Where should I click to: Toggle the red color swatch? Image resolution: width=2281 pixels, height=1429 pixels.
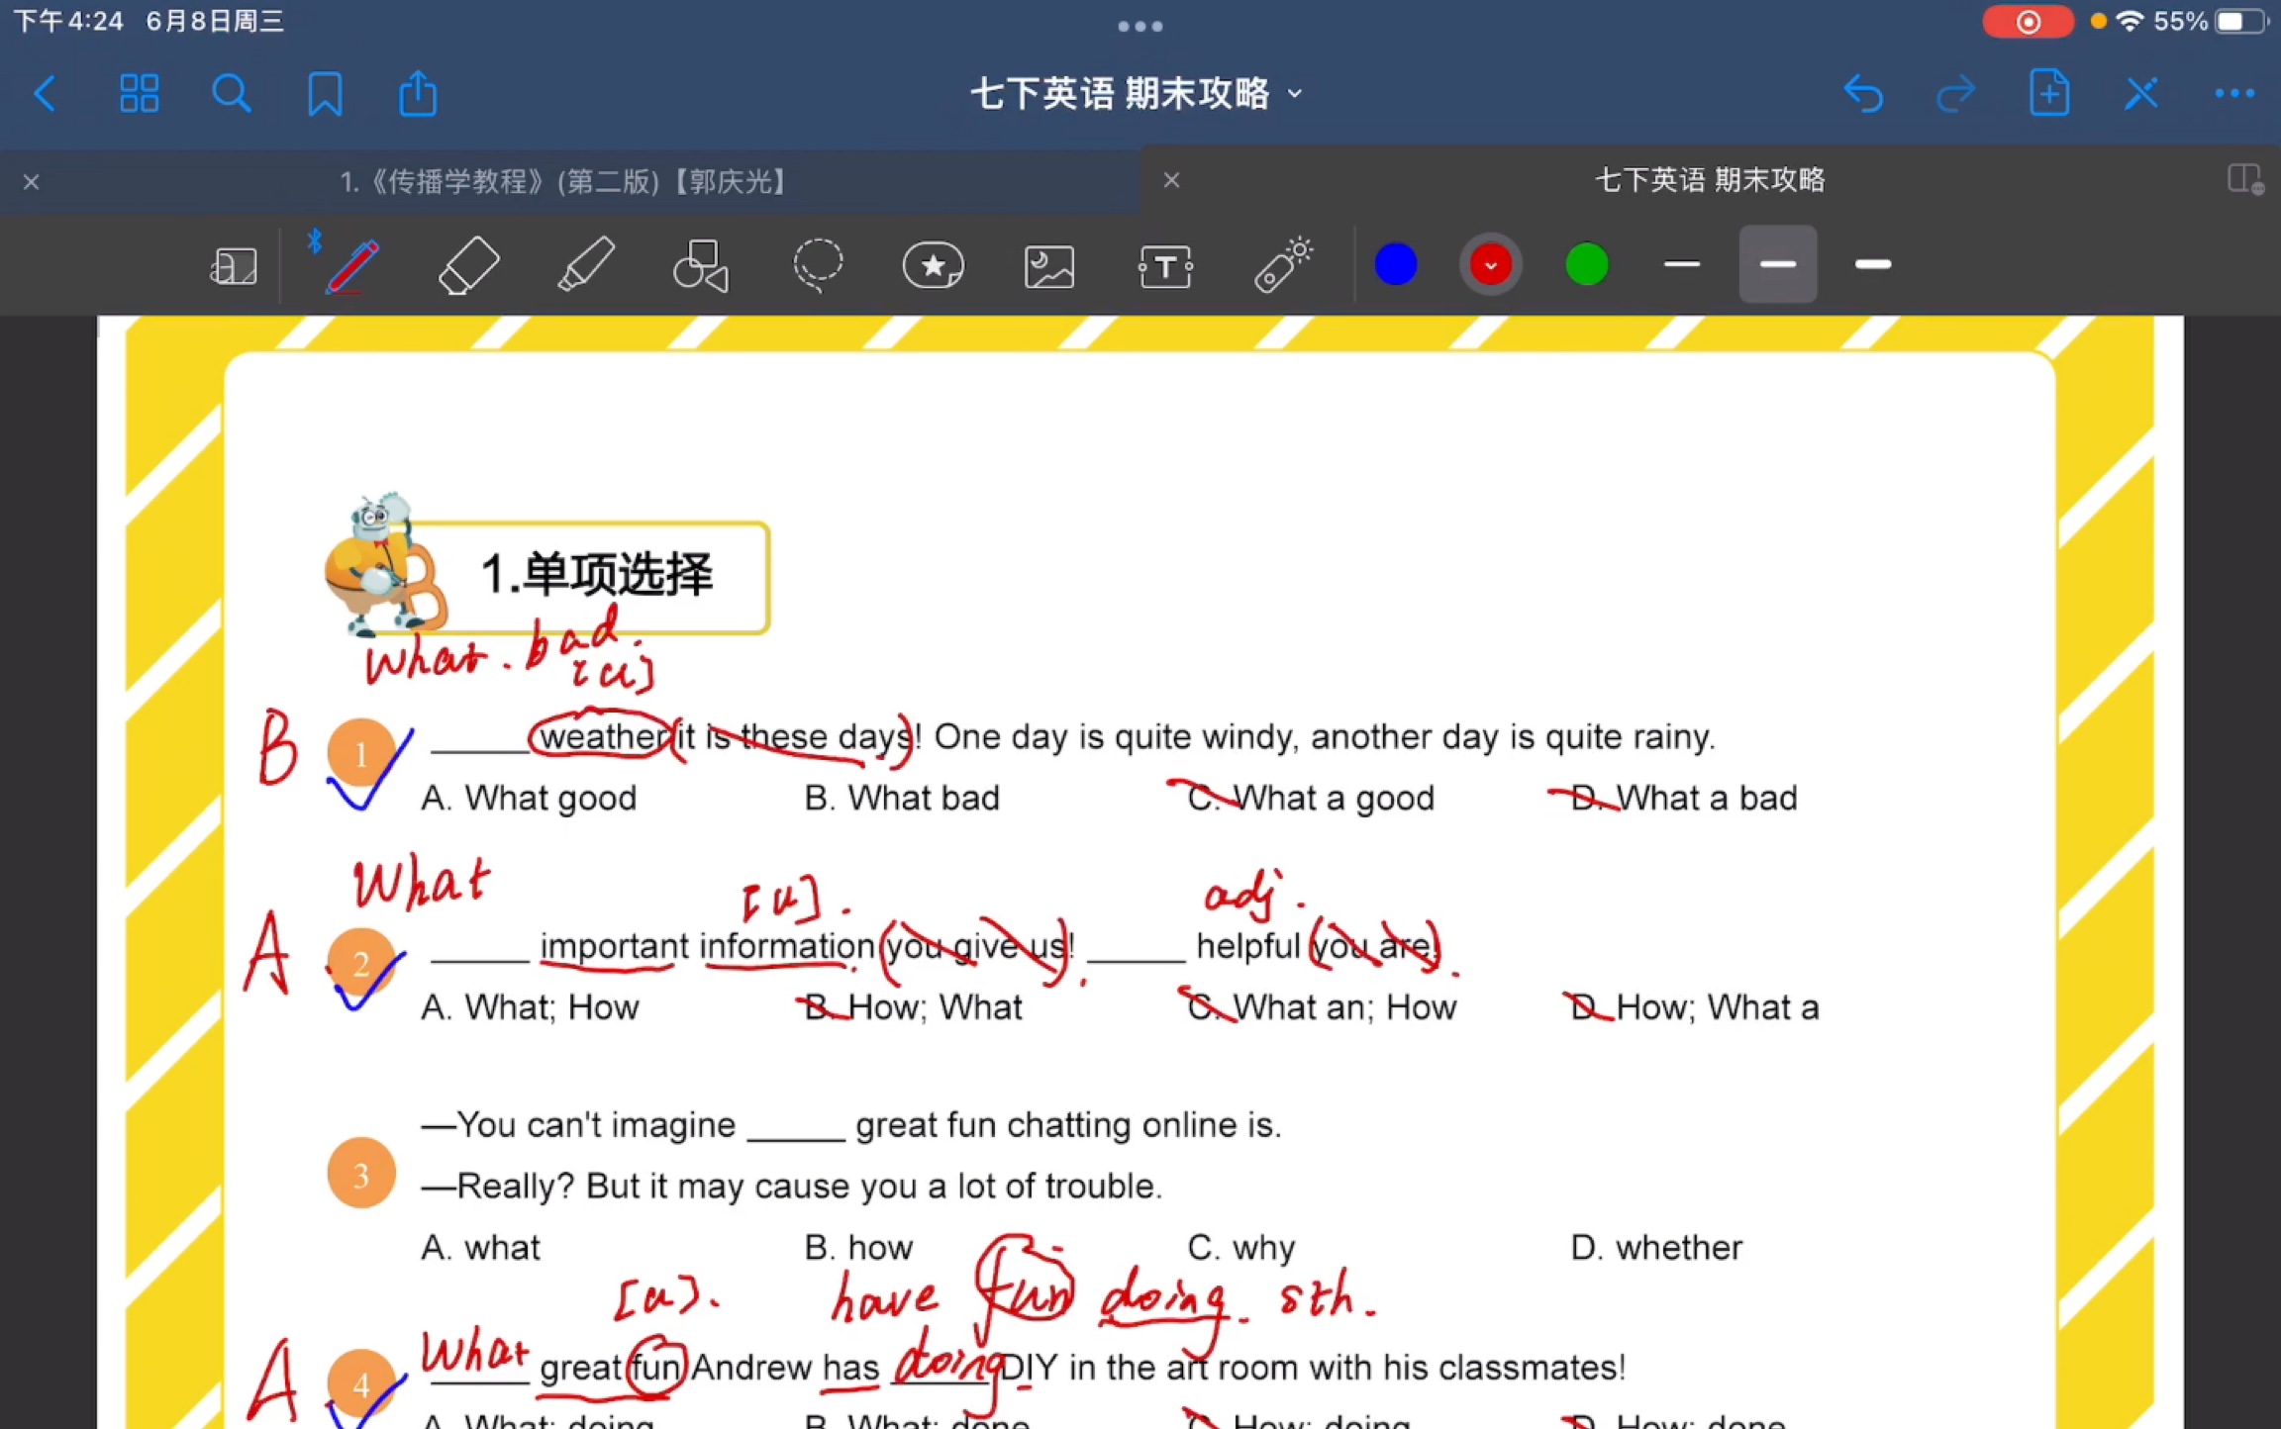point(1491,265)
